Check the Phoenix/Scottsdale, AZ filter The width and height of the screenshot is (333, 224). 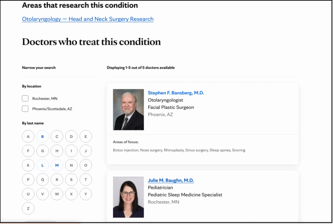25,109
